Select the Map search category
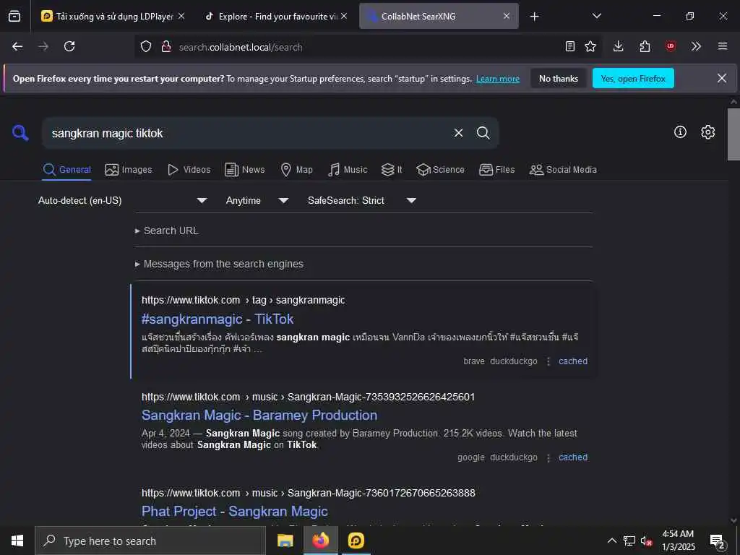This screenshot has width=740, height=555. pos(297,170)
